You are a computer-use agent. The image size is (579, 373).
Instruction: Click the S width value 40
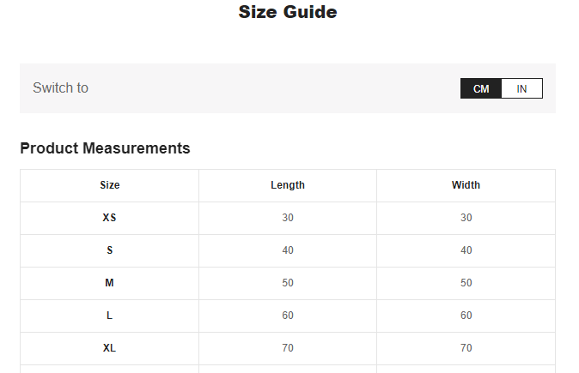pos(466,250)
